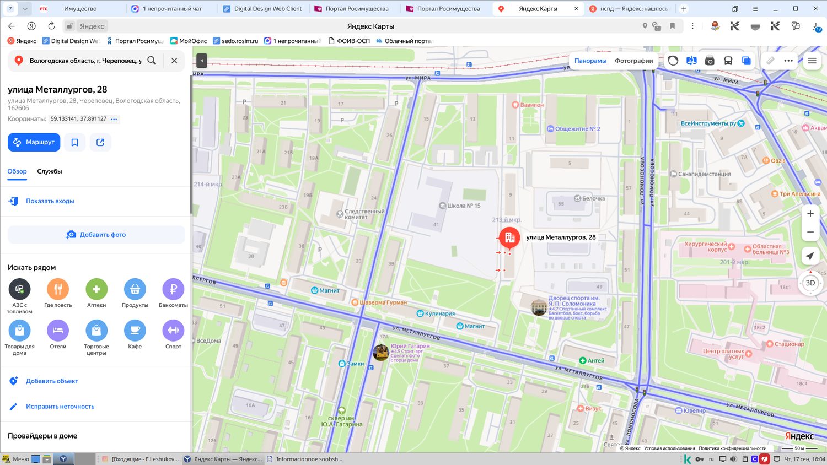Search nearby for Отели
The image size is (827, 465).
click(x=58, y=335)
